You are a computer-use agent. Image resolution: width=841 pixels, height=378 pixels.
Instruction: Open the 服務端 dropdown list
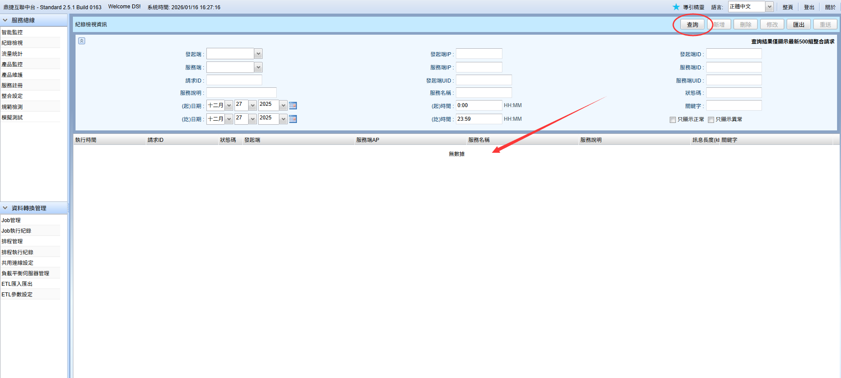tap(258, 67)
